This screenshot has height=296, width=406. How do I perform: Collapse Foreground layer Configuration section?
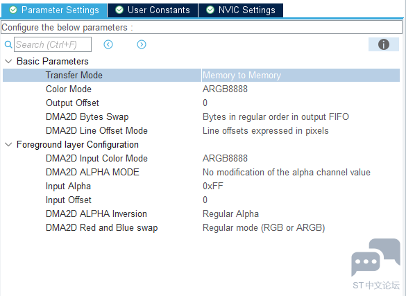pos(8,144)
